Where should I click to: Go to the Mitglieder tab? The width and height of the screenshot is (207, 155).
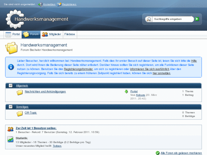tap(52, 34)
